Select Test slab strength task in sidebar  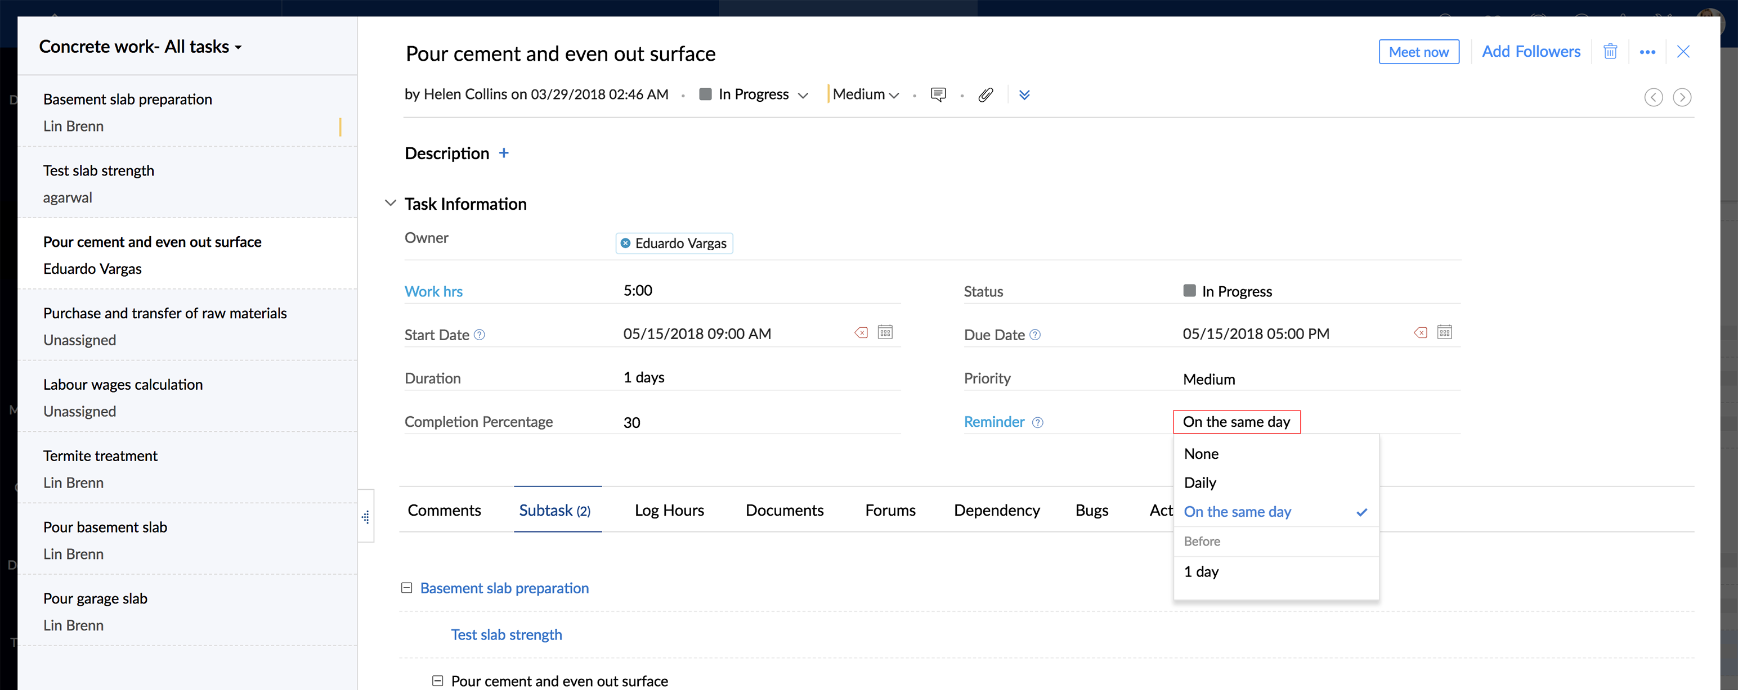click(x=187, y=183)
